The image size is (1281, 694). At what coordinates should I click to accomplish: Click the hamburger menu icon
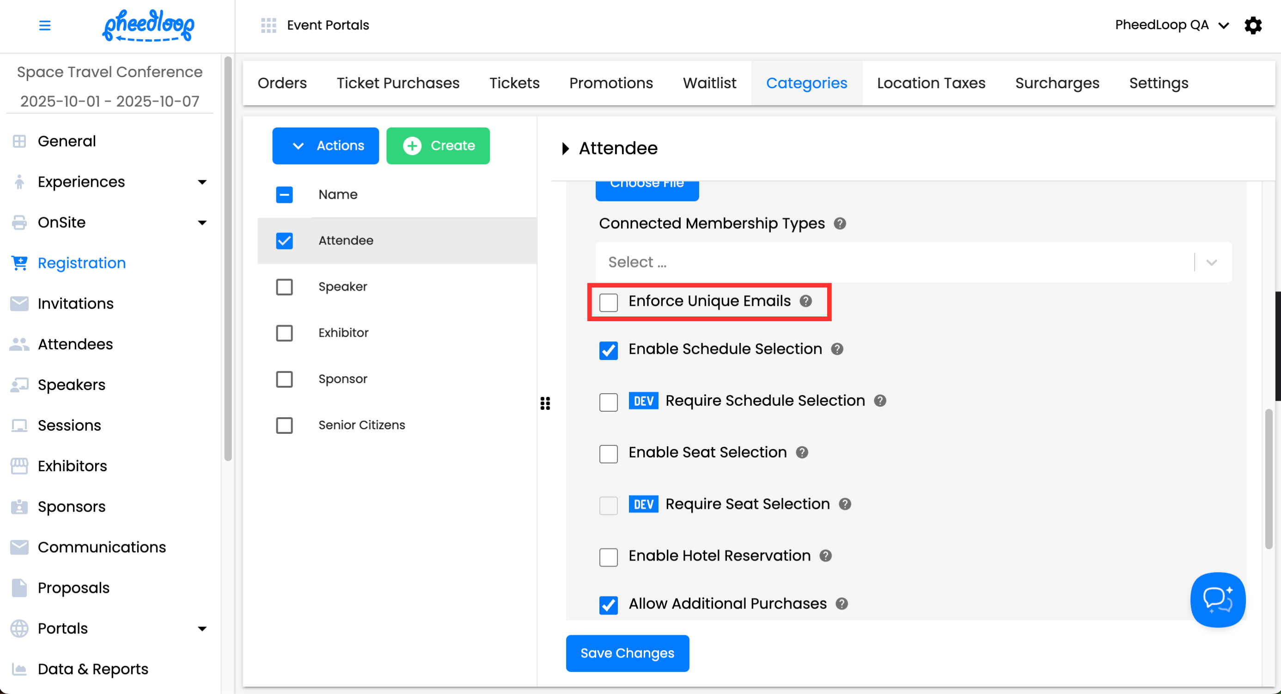point(45,25)
